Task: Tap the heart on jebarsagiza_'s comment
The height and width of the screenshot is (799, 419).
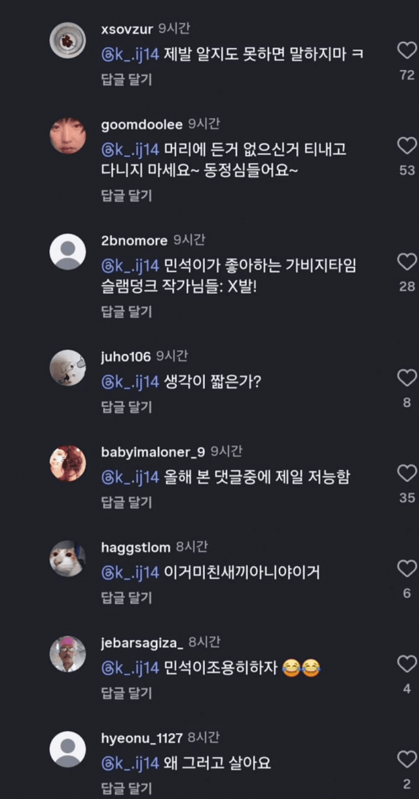Action: pyautogui.click(x=407, y=664)
